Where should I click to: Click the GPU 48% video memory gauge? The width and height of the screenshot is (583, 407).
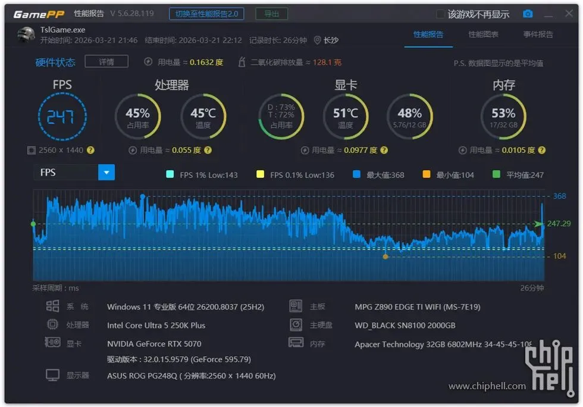(410, 117)
